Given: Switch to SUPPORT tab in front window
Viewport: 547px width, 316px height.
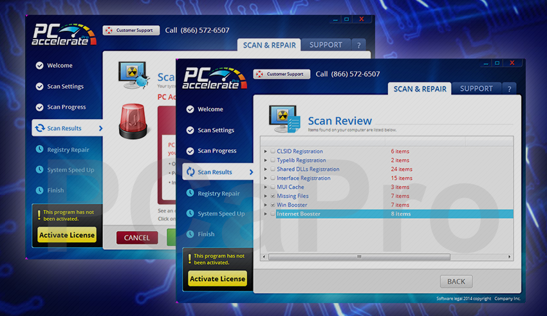Looking at the screenshot, I should 476,89.
